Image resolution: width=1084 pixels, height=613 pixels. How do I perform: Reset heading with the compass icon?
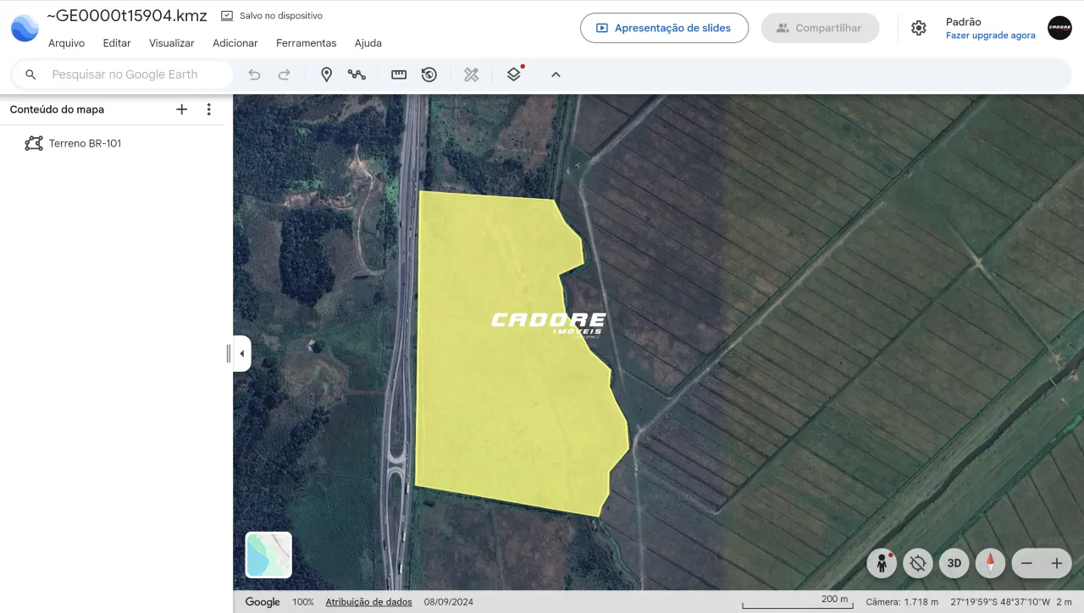point(990,563)
